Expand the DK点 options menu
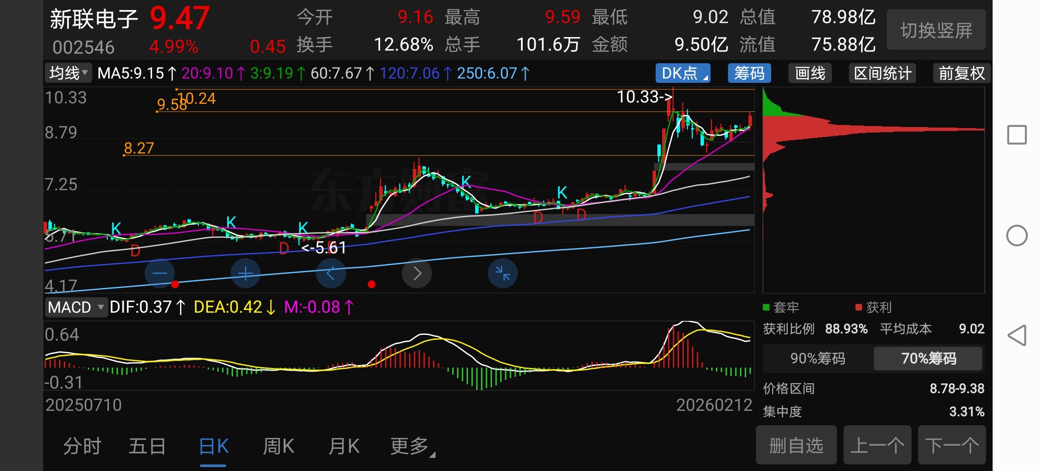The image size is (1041, 471). 683,73
